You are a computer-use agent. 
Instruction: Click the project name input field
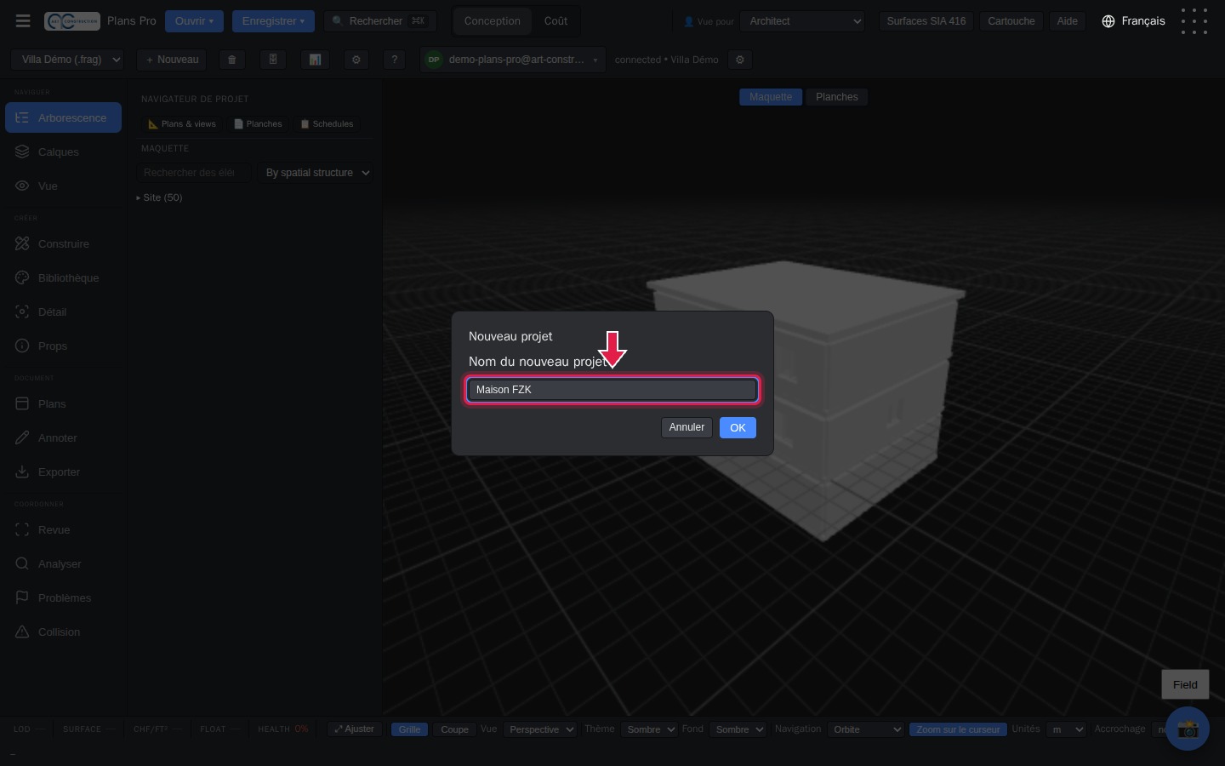(612, 390)
